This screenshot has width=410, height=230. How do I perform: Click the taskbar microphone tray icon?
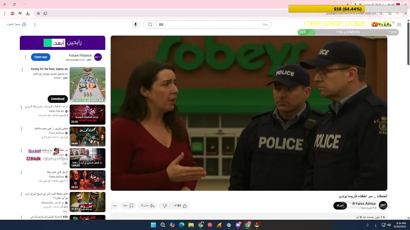[x=367, y=225]
